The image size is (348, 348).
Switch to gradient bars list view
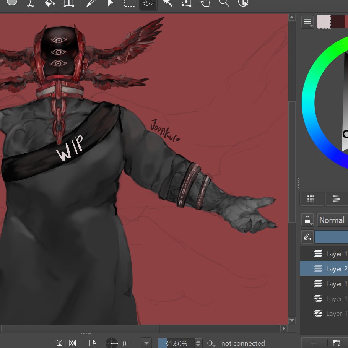click(x=336, y=199)
